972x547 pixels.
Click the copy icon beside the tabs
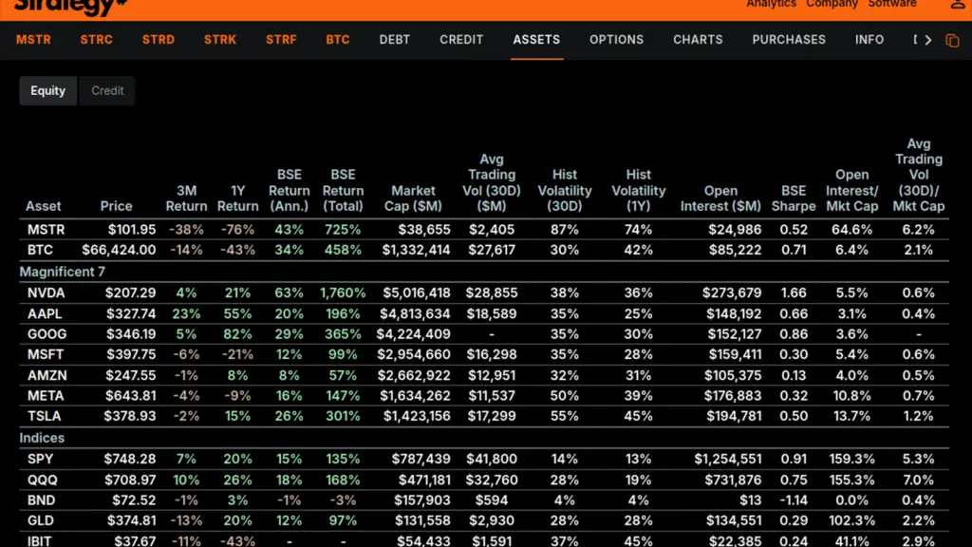coord(952,40)
